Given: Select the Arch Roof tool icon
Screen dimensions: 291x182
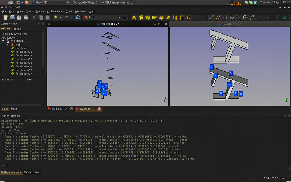Looking at the screenshot, I should 168,17.
